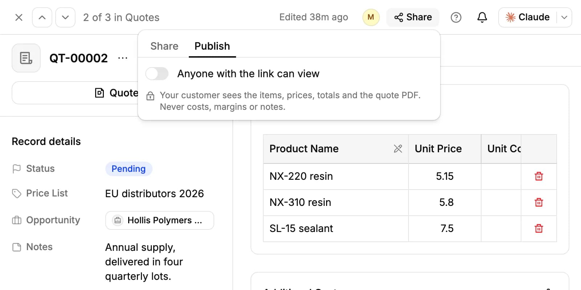Click the Opportunity field label

53,220
